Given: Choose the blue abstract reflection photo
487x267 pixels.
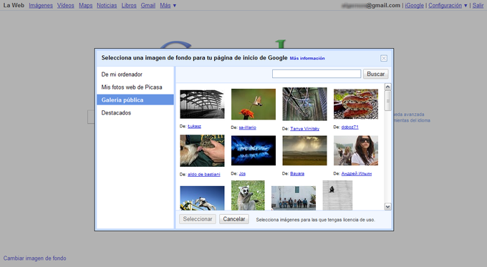Looking at the screenshot, I should (x=254, y=150).
